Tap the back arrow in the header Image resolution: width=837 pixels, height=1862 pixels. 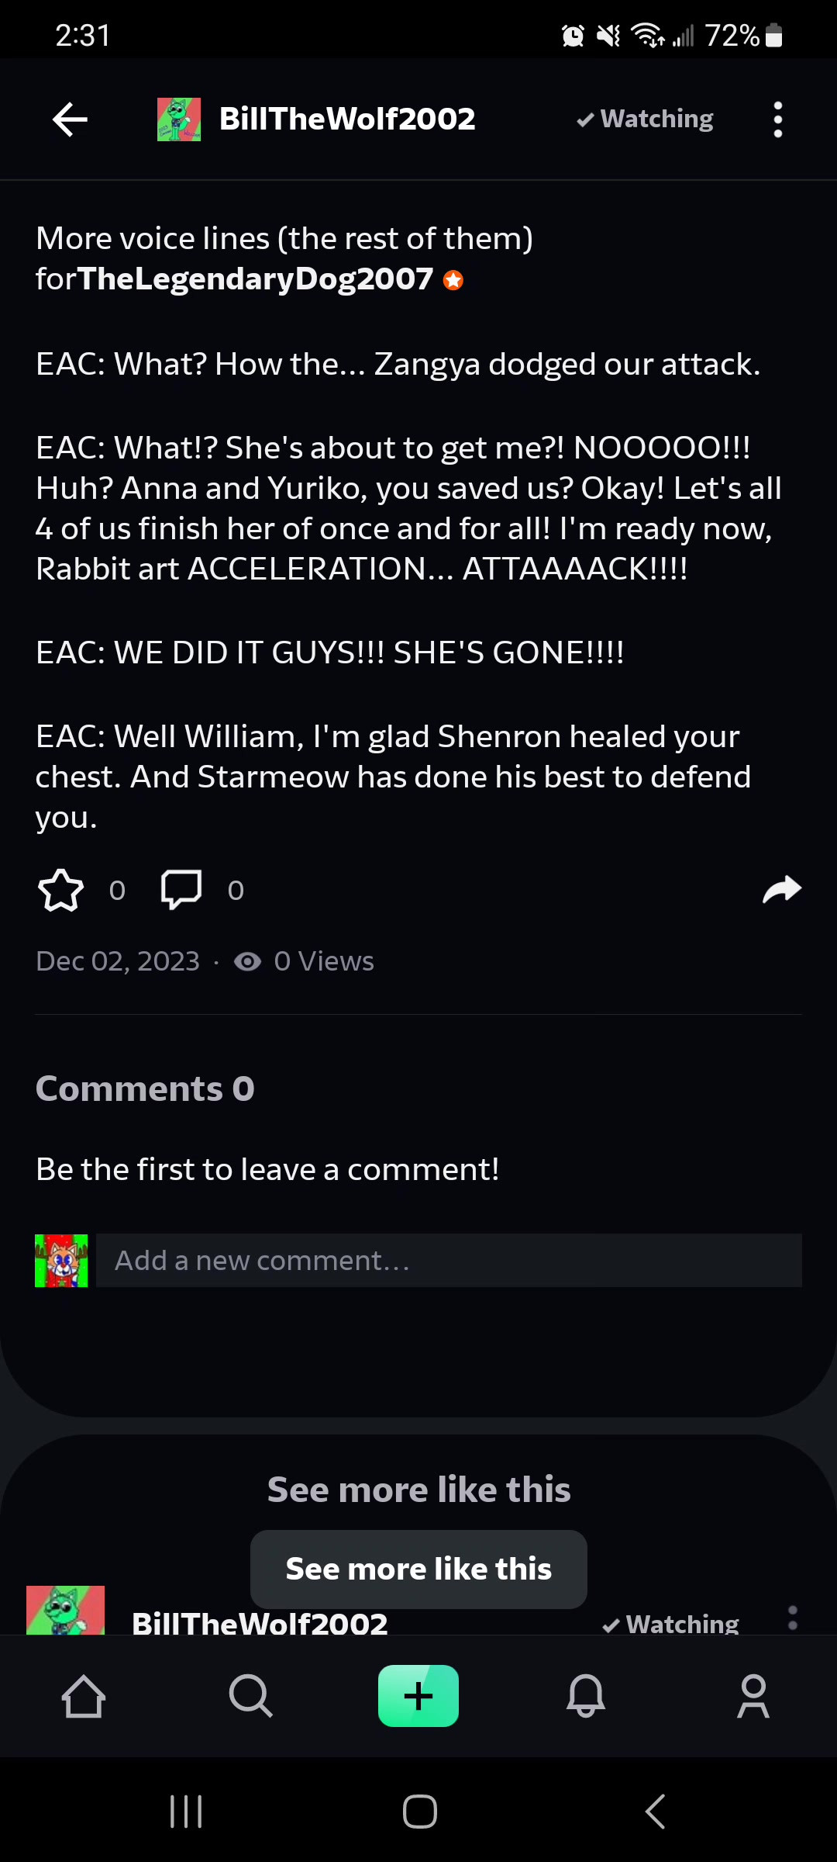pyautogui.click(x=70, y=119)
